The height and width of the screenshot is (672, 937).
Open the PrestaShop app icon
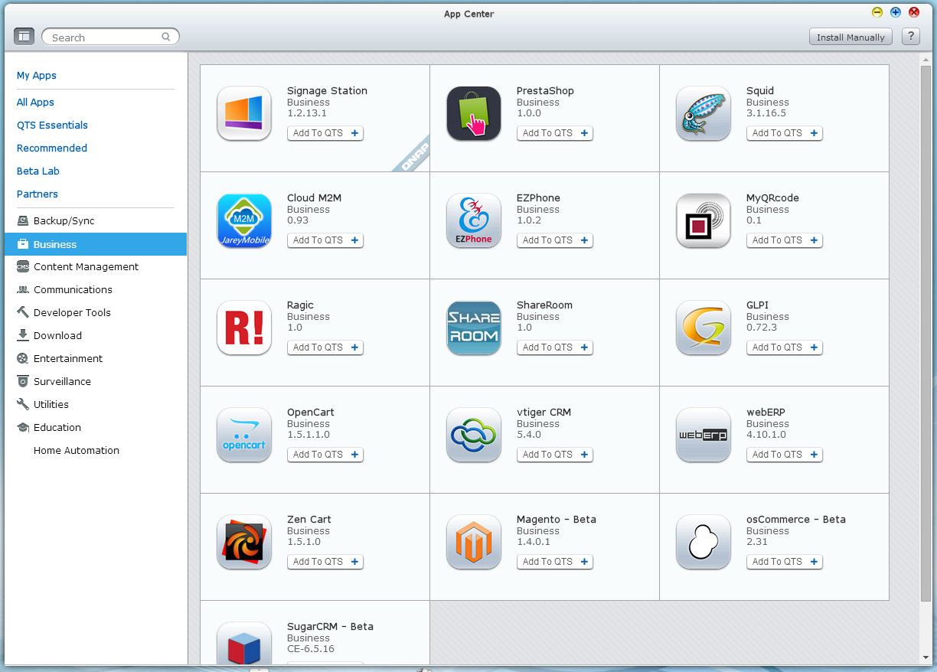474,113
